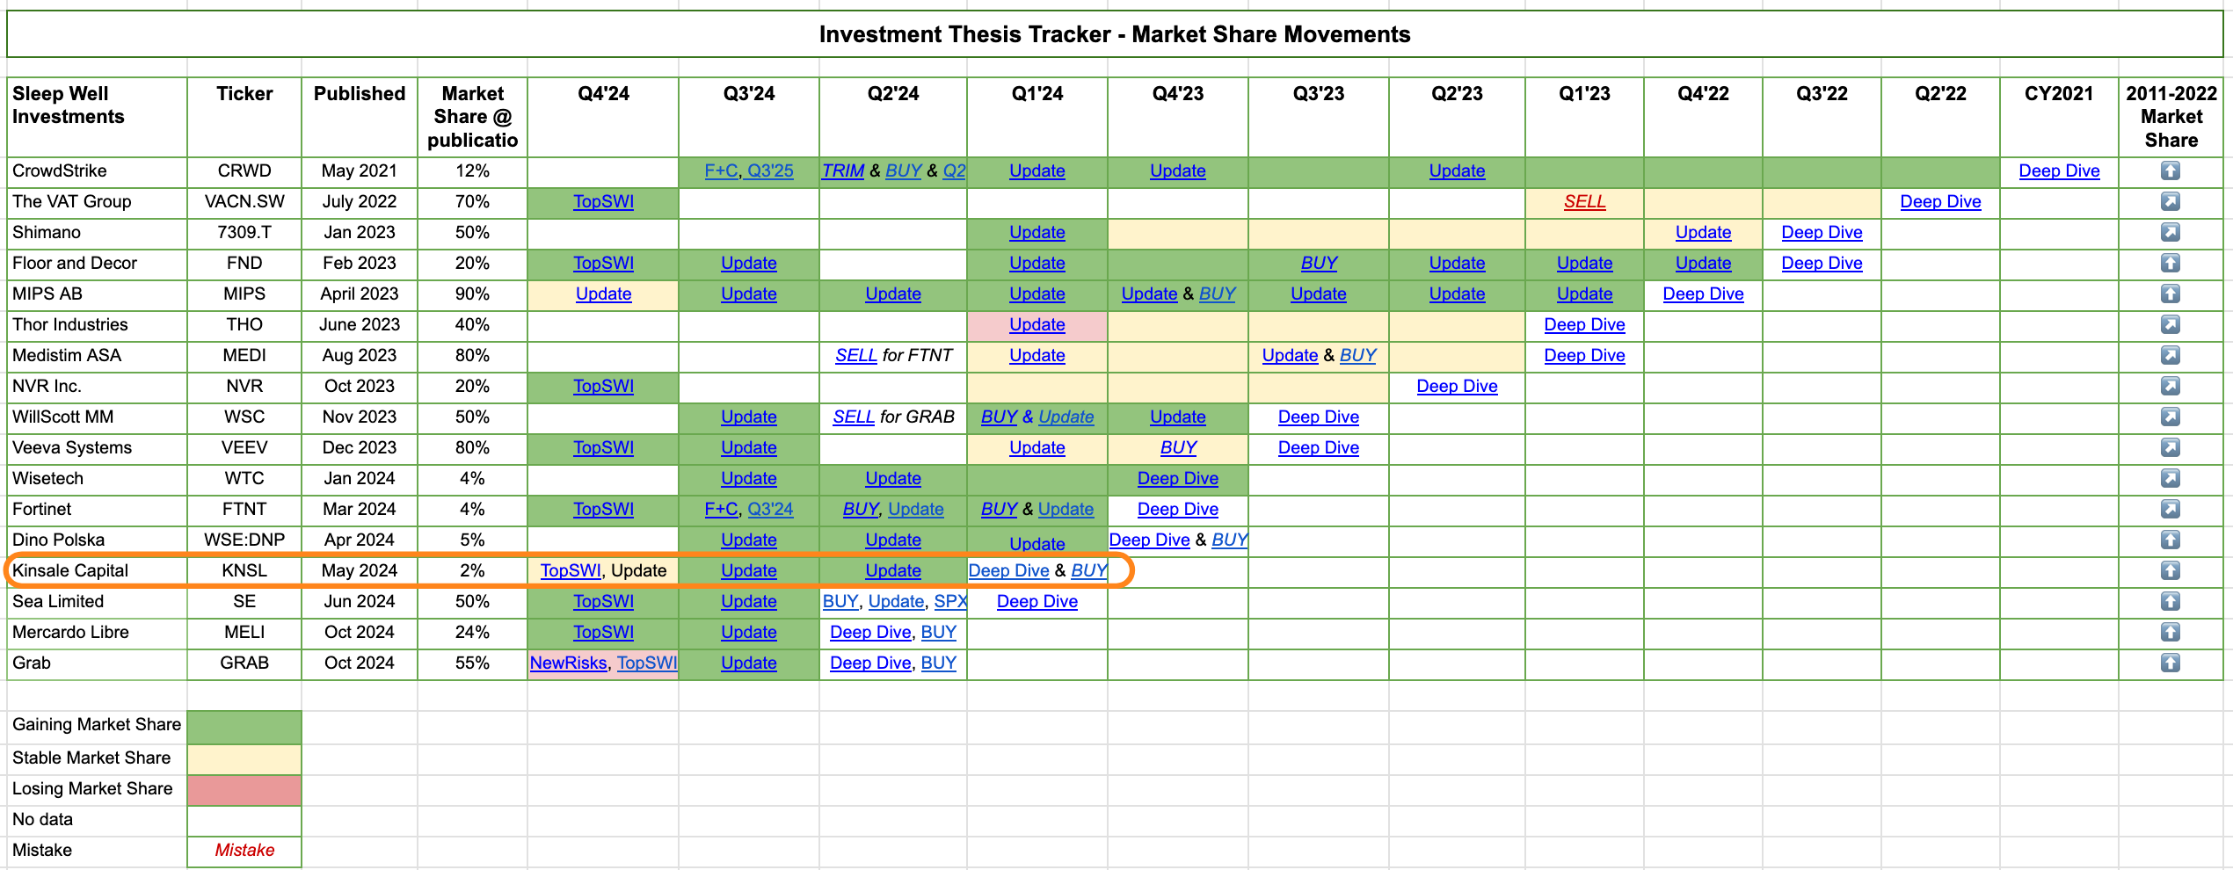Viewport: 2233px width, 870px height.
Task: Open the TRIM link in CrowdStrike row
Action: click(x=842, y=171)
